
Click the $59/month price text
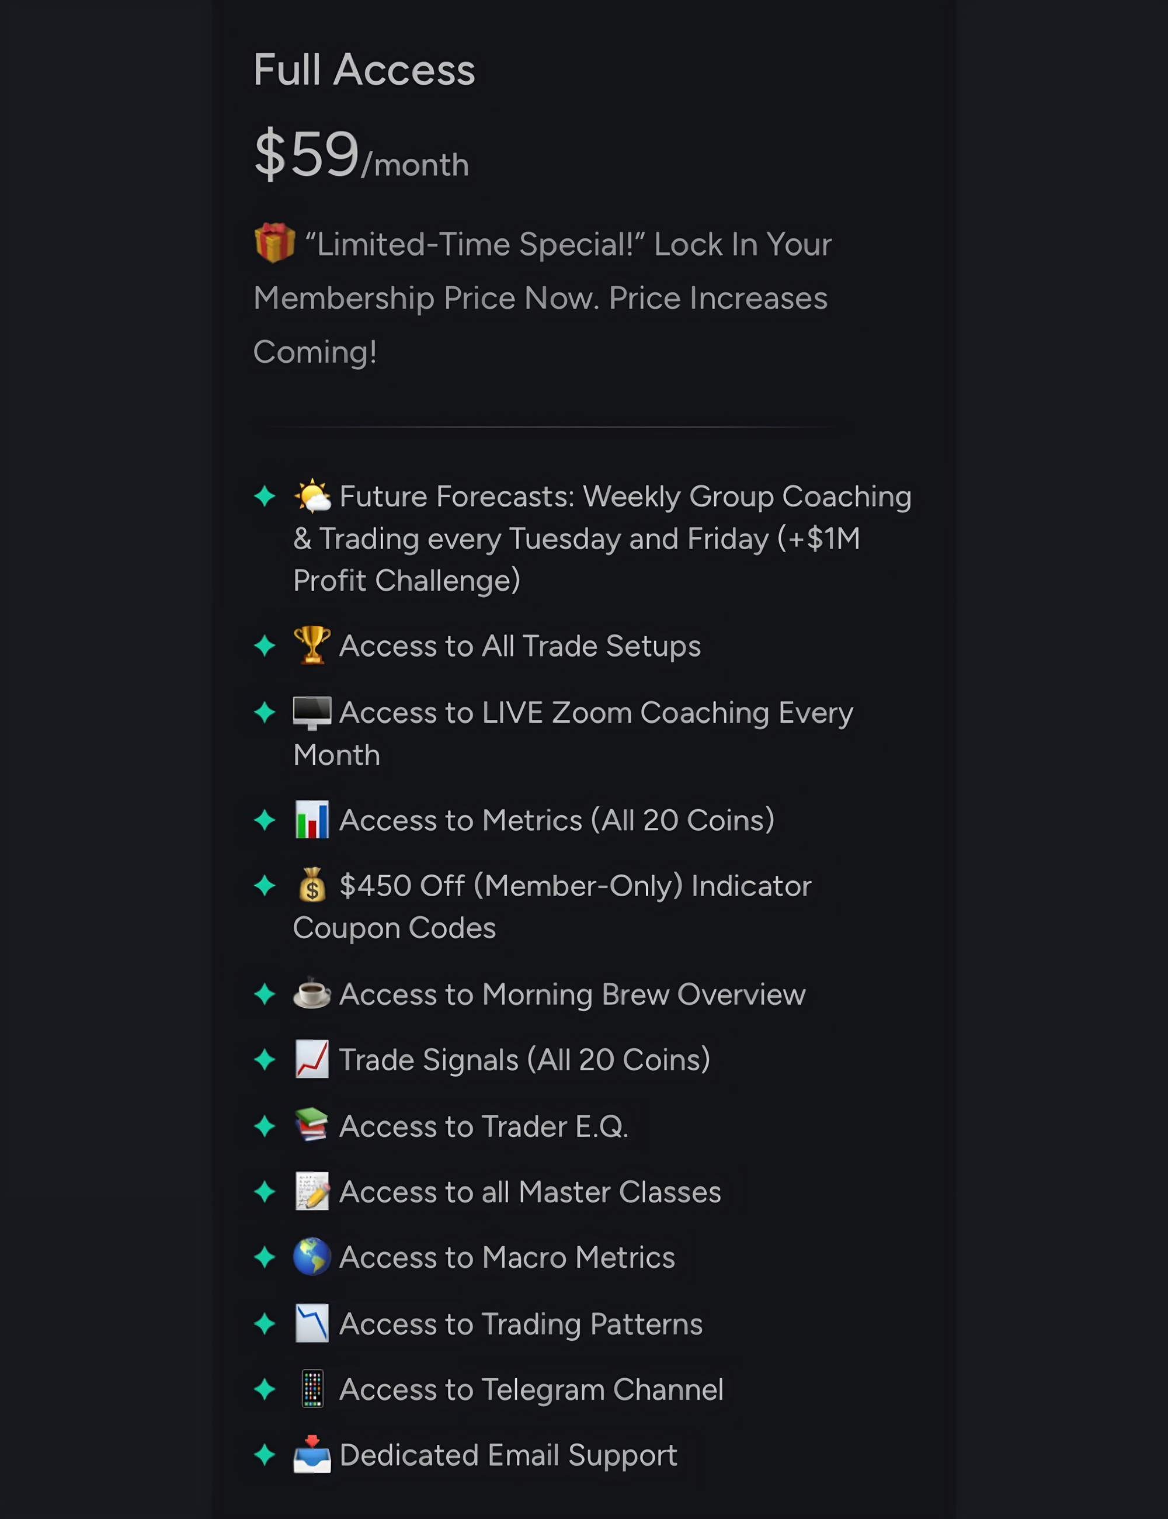click(361, 154)
